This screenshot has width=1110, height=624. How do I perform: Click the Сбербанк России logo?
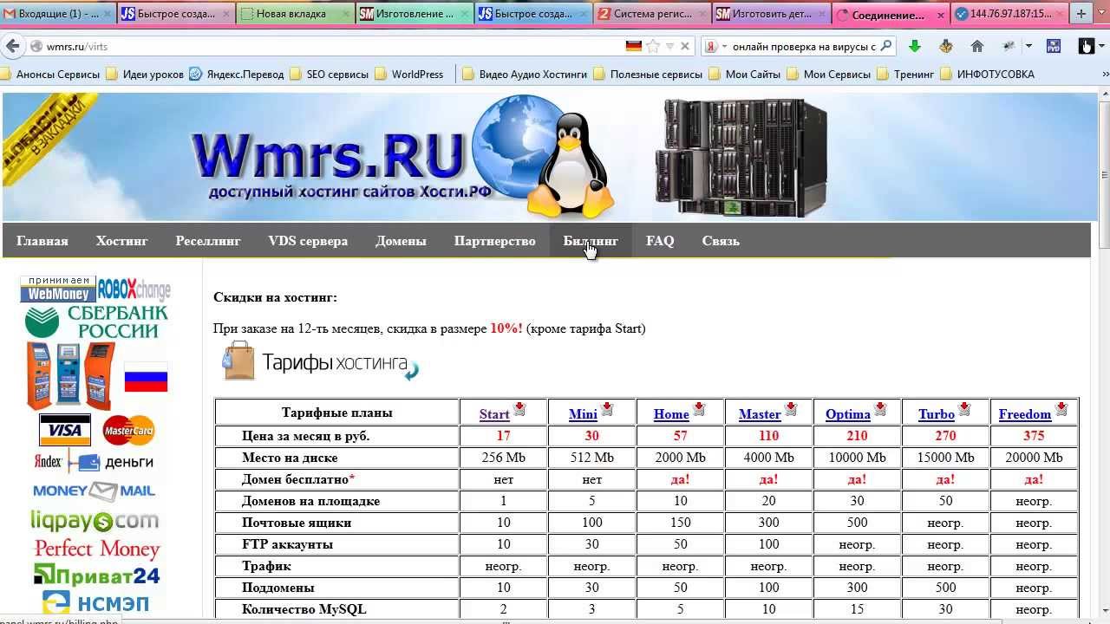point(96,322)
